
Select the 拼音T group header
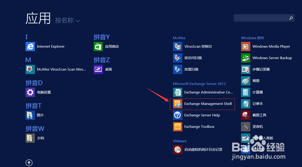click(34, 106)
